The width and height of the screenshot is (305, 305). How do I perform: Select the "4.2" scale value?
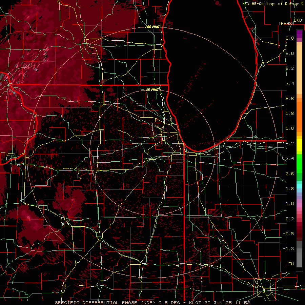pos(290,144)
